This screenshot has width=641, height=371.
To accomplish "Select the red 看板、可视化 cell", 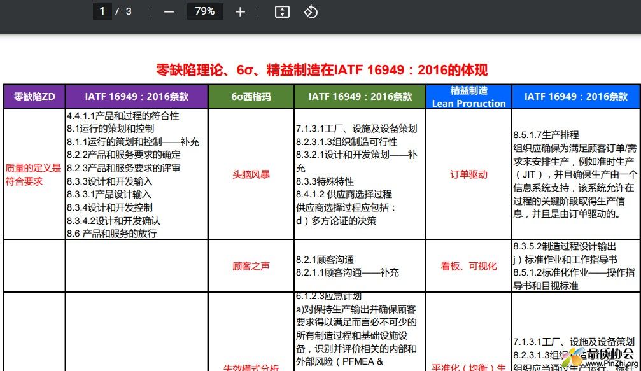I will click(x=469, y=266).
